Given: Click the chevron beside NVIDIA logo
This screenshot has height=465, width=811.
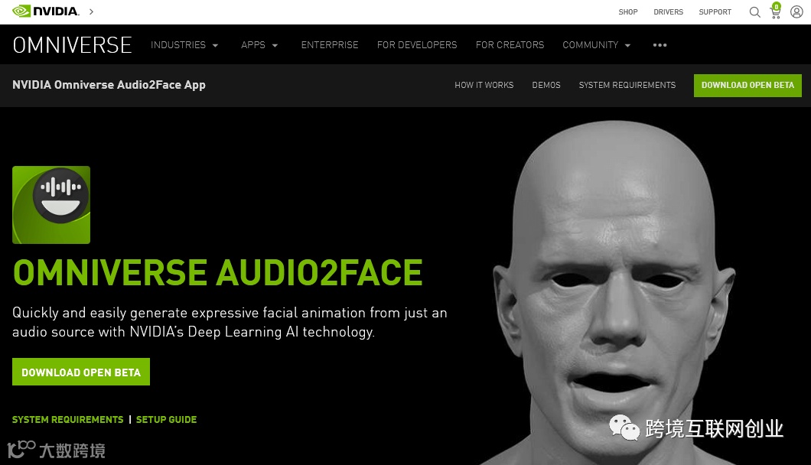Looking at the screenshot, I should [91, 11].
